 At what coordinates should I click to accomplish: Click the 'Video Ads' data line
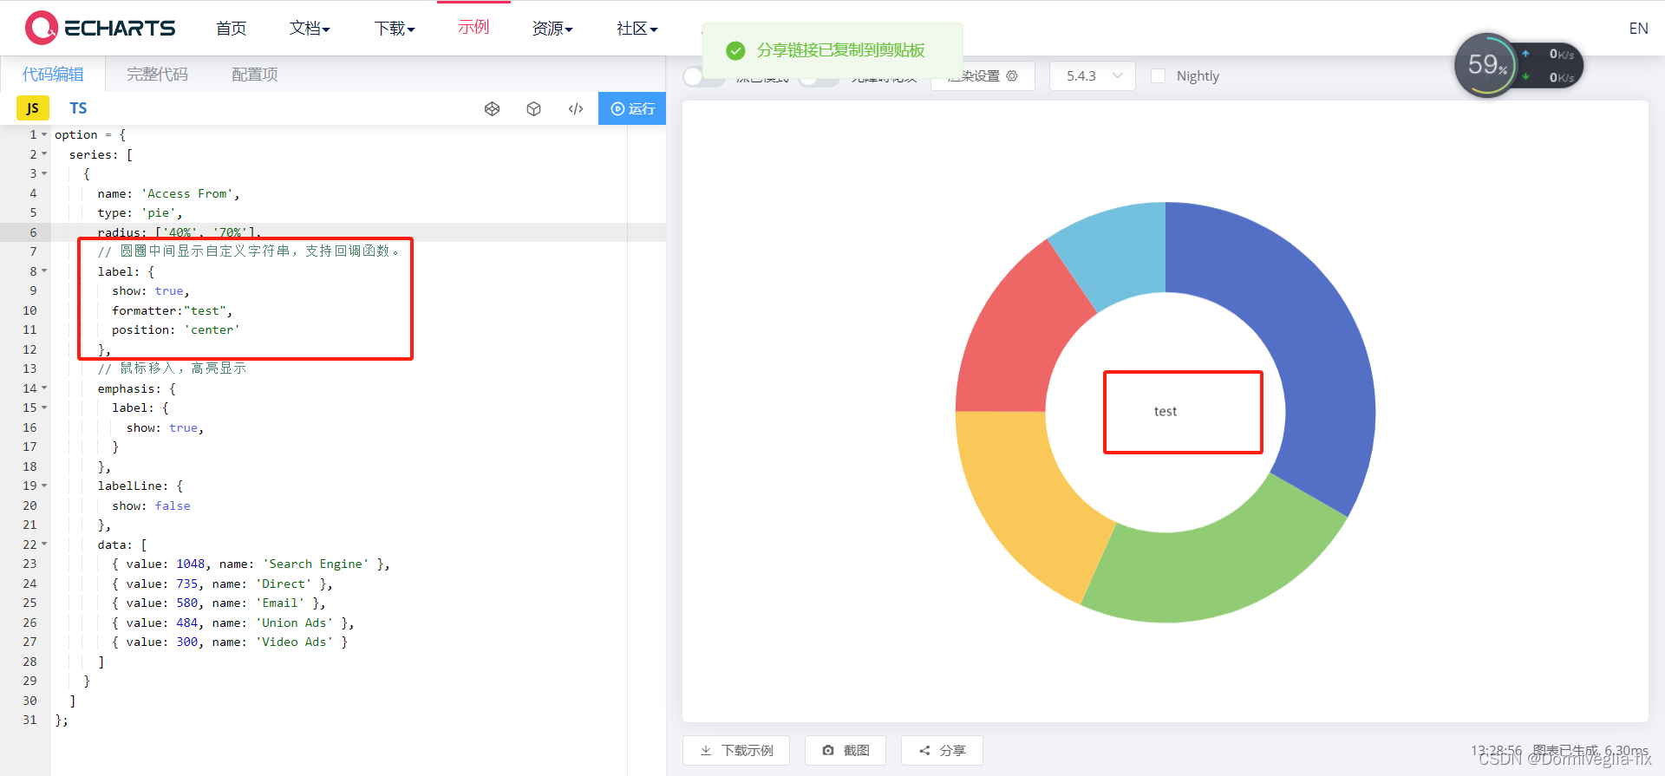[x=230, y=642]
